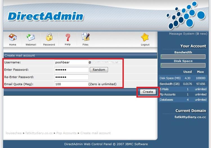This screenshot has height=148, width=211.
Task: Open the Home house icon
Action: click(13, 37)
